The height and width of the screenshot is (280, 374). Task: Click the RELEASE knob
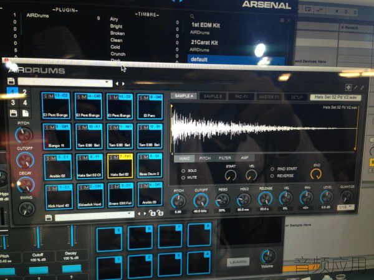point(266,199)
